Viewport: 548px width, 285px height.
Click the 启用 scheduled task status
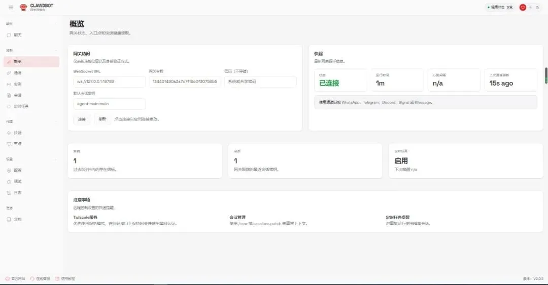pyautogui.click(x=401, y=161)
